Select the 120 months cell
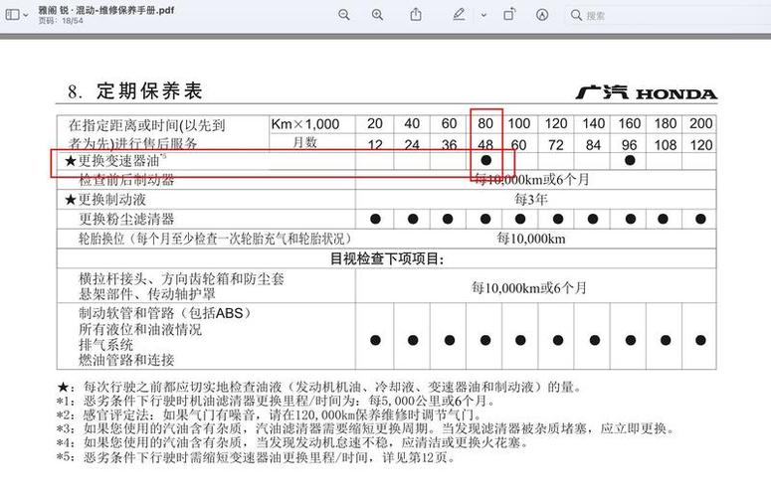The height and width of the screenshot is (497, 771). click(700, 145)
